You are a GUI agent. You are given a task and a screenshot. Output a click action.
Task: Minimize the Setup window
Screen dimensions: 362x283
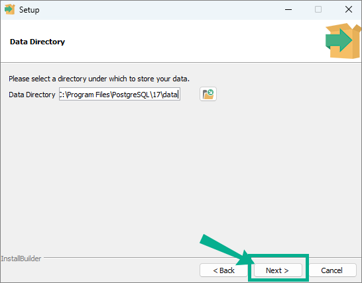pyautogui.click(x=288, y=9)
